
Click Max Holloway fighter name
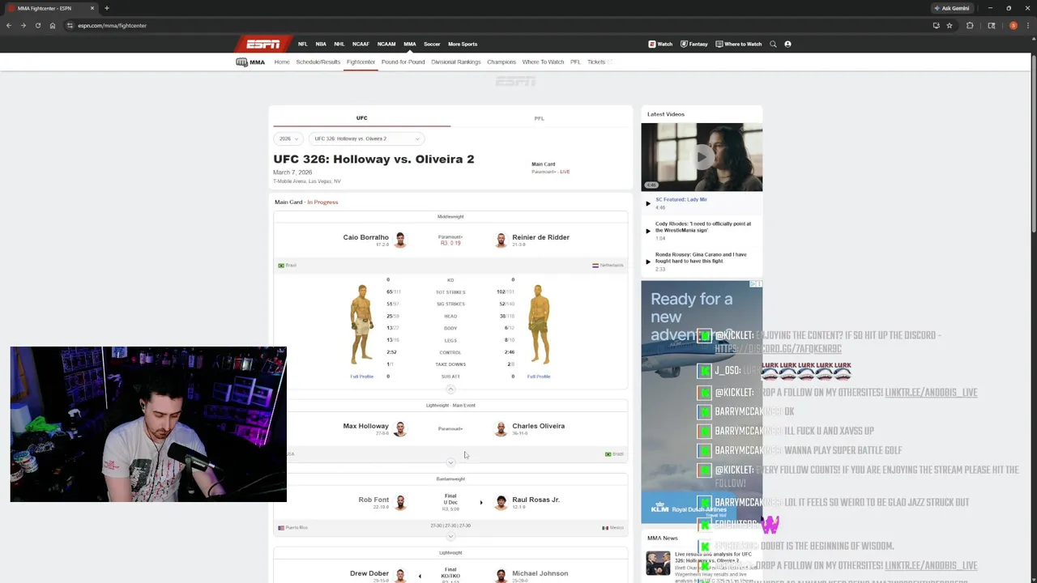coord(365,426)
